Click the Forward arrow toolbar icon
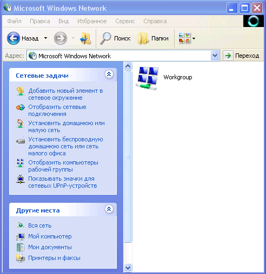Viewport: 266px width, 274px height. point(61,38)
